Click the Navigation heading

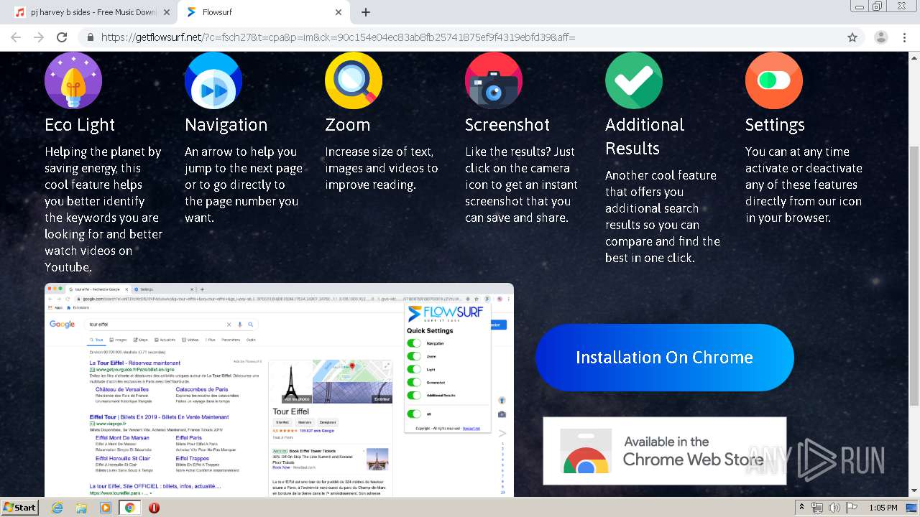226,125
